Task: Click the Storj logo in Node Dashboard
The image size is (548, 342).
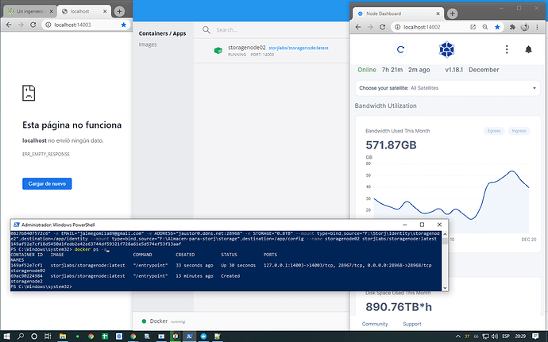Action: click(446, 49)
